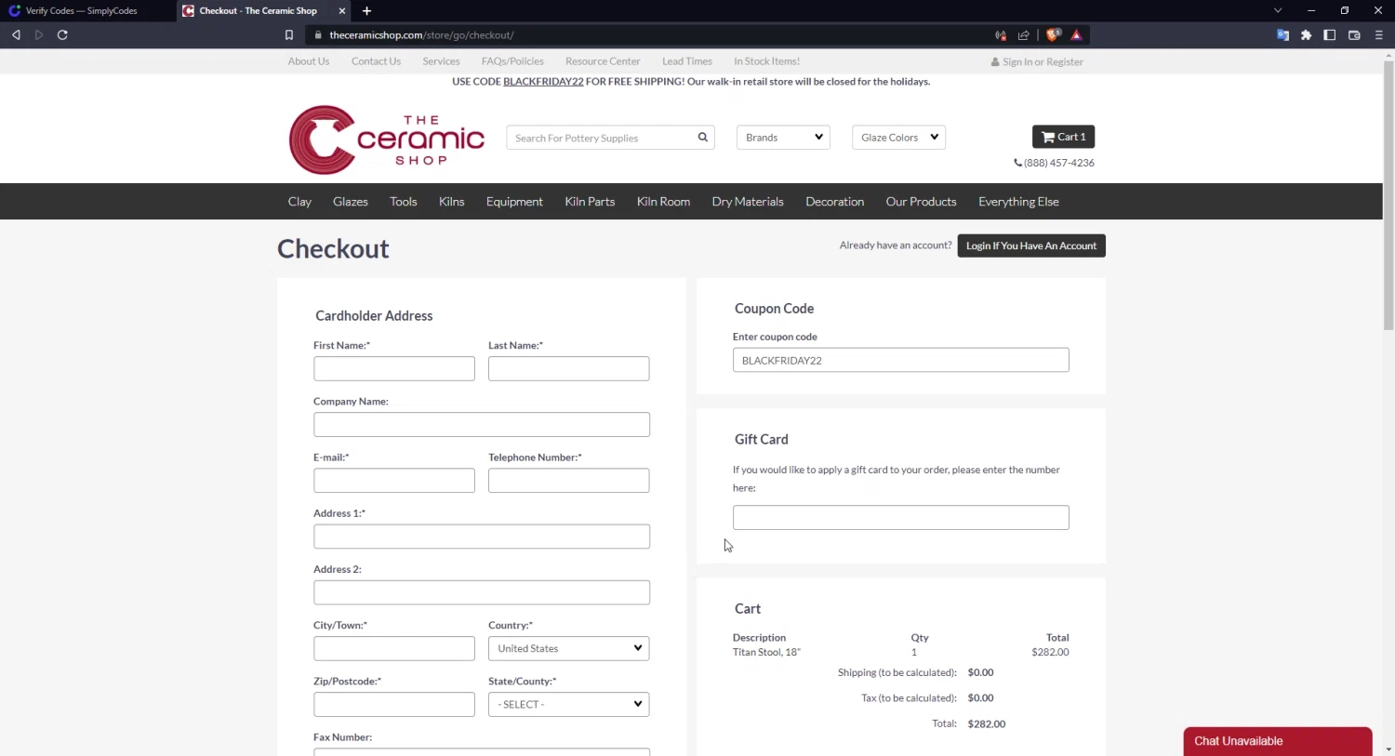Open the share page icon in address bar

click(x=1024, y=35)
